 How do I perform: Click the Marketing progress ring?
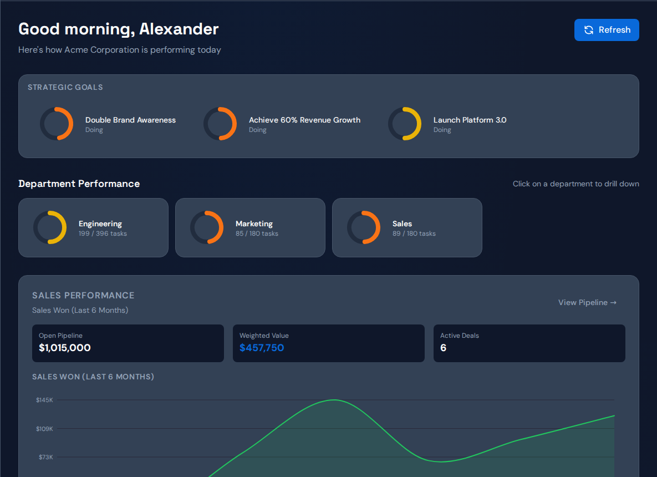[x=207, y=227]
